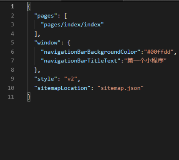Image resolution: width=179 pixels, height=160 pixels.
Task: Select line 1 via its gutter number
Action: pos(12,6)
